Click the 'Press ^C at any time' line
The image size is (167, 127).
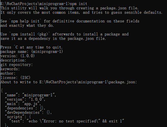click(31, 47)
